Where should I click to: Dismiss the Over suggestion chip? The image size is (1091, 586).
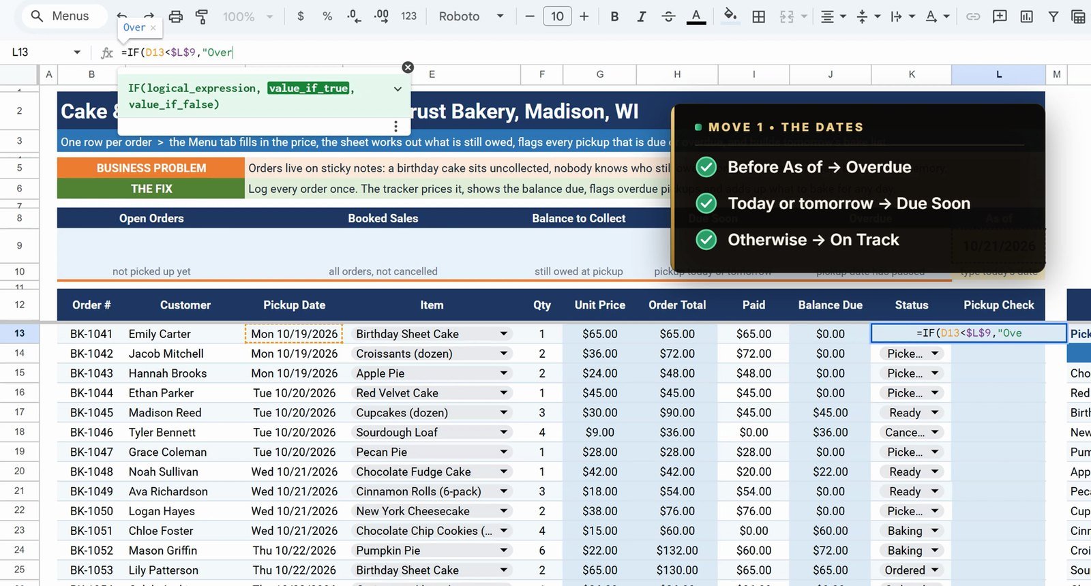pyautogui.click(x=153, y=28)
